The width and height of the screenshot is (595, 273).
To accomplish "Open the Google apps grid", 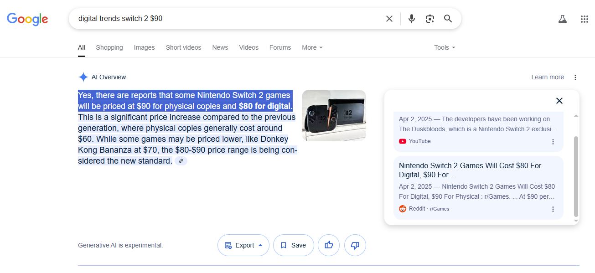I will 584,19.
